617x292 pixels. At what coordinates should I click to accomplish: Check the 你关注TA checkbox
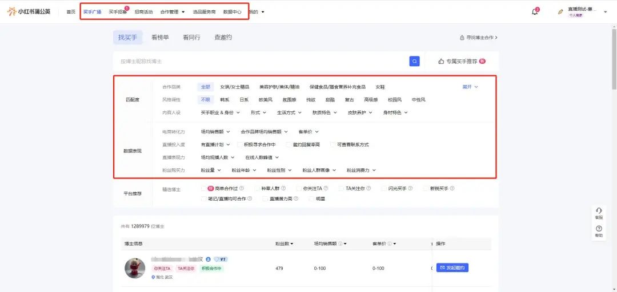coord(299,188)
